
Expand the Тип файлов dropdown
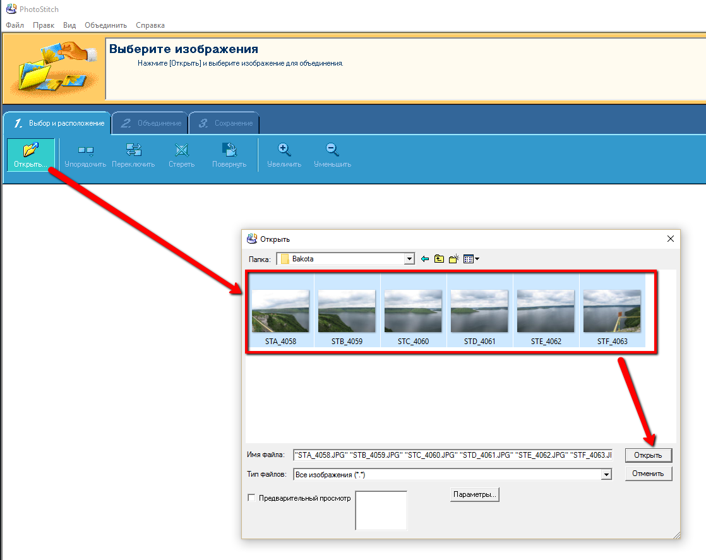pyautogui.click(x=606, y=474)
